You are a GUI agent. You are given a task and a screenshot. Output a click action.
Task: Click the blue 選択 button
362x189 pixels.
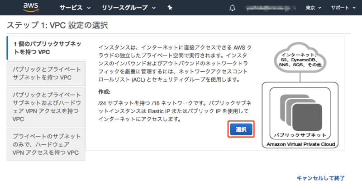tap(241, 129)
